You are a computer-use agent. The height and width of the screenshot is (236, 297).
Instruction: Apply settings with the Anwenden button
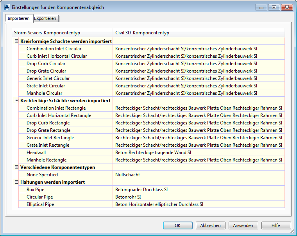click(243, 225)
